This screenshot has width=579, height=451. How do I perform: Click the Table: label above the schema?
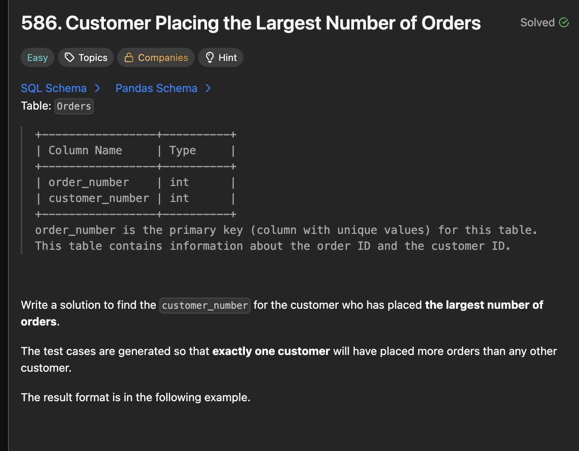pyautogui.click(x=36, y=106)
